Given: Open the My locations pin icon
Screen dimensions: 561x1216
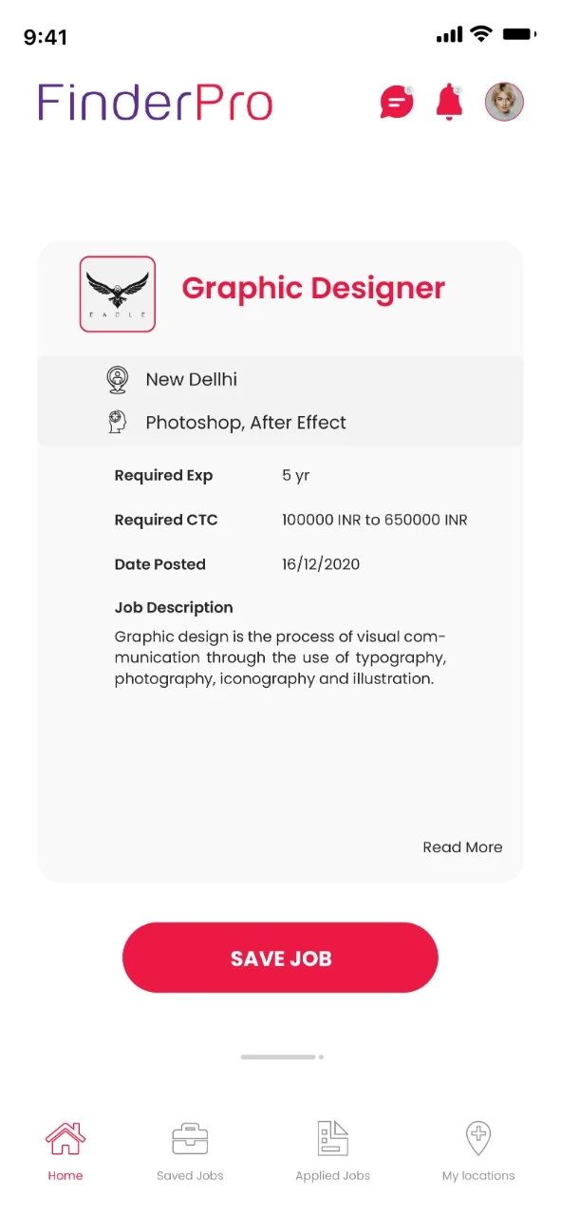Looking at the screenshot, I should pos(478,1138).
